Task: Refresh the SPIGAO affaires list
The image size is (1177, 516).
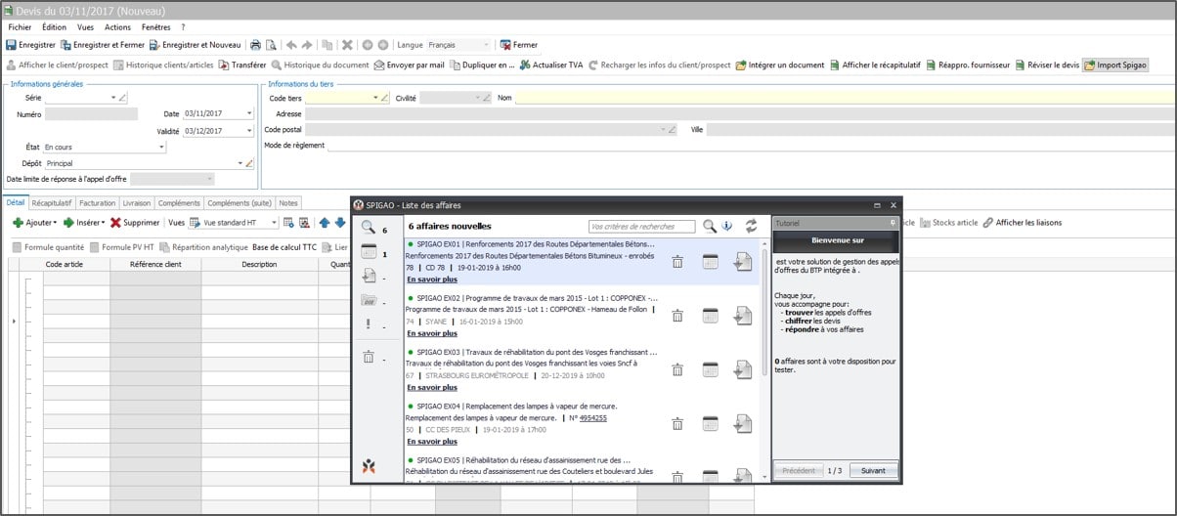Action: [751, 226]
